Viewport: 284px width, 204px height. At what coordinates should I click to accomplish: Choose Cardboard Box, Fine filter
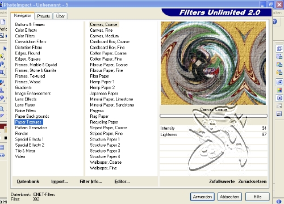point(107,48)
